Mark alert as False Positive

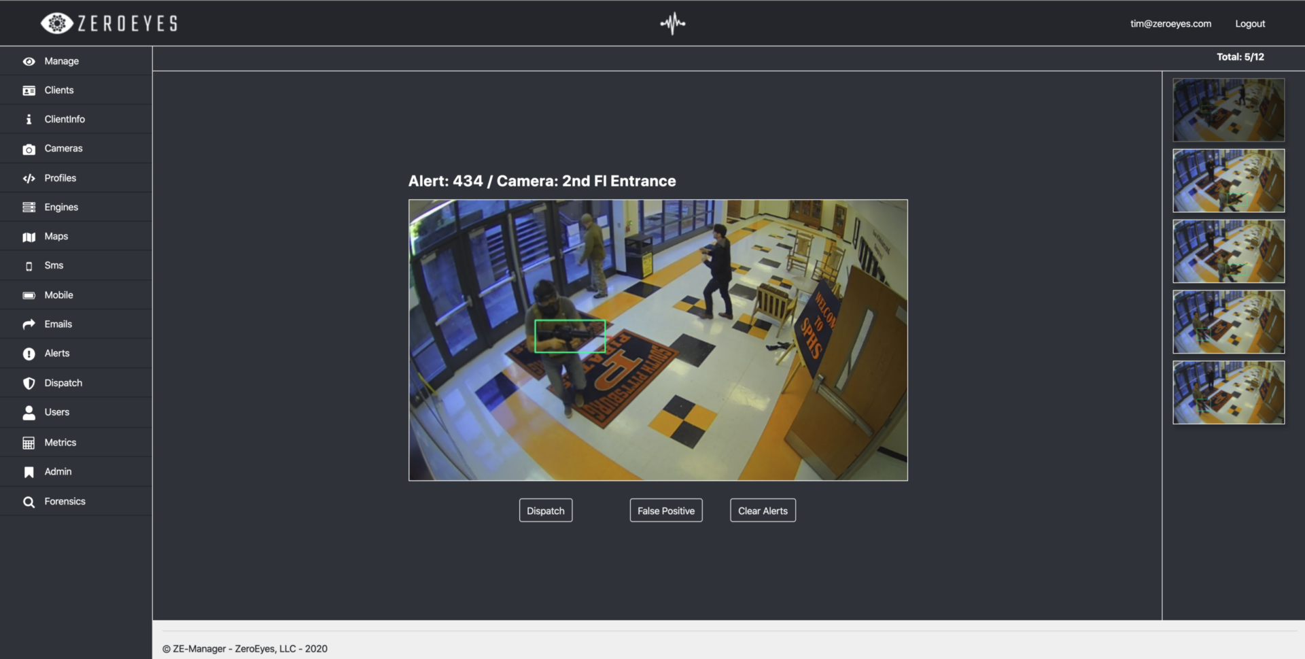pos(666,511)
